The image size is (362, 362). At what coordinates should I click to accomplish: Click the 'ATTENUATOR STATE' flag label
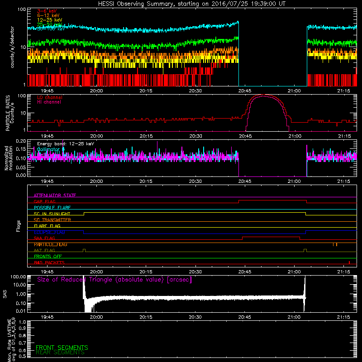tap(55, 195)
